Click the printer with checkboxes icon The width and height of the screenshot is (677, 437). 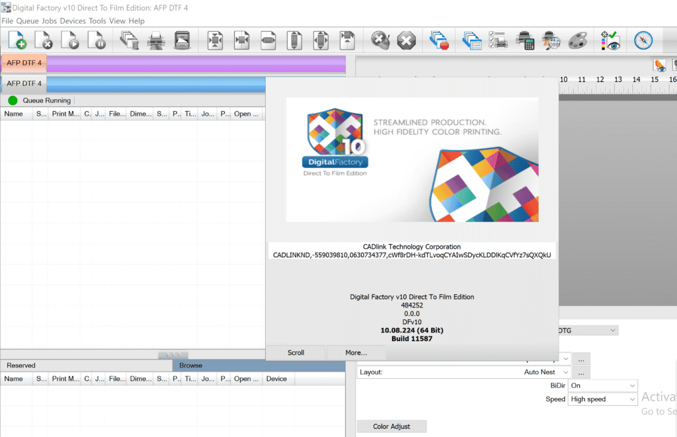coord(498,40)
